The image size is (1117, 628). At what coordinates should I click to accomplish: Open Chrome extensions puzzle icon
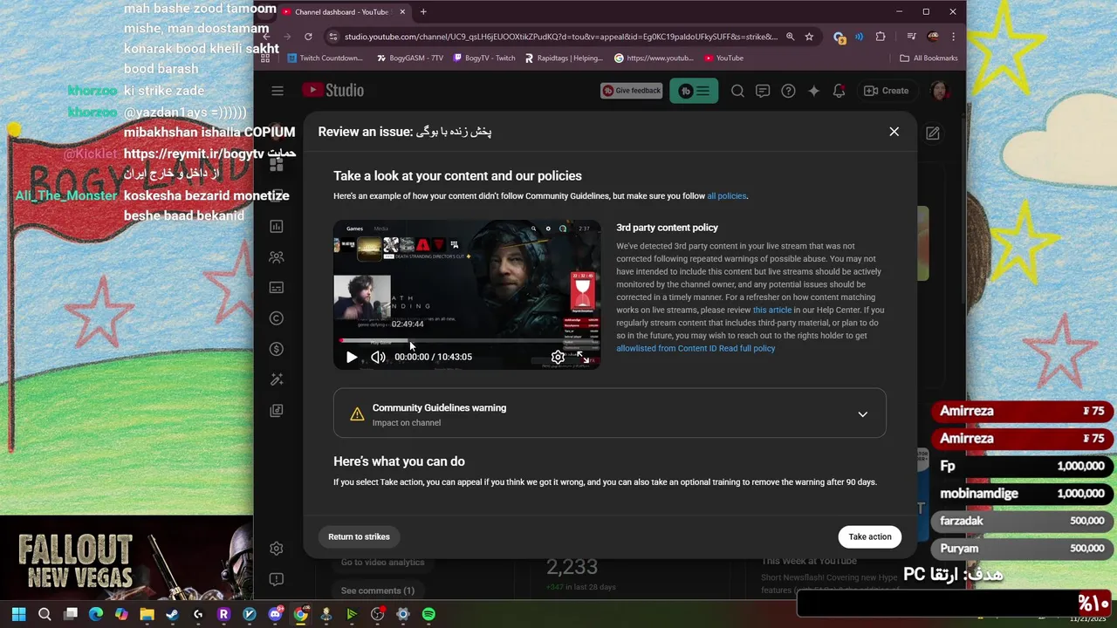point(880,37)
